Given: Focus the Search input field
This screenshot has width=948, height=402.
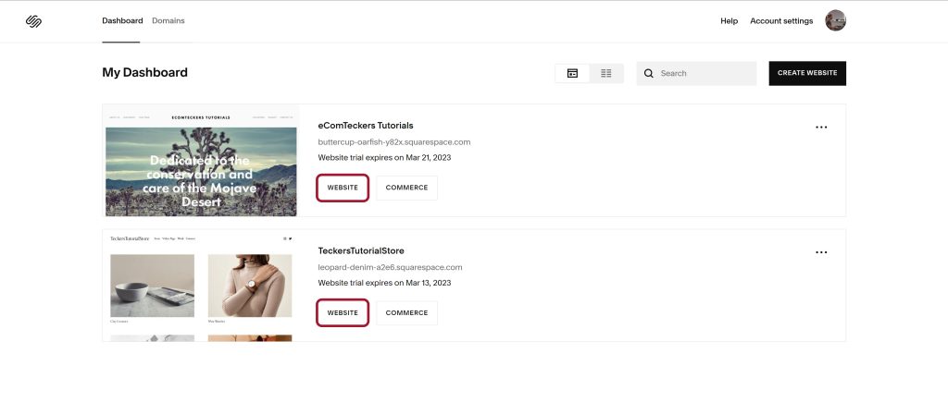Looking at the screenshot, I should (x=696, y=73).
